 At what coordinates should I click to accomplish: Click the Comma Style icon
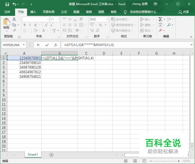click(x=105, y=25)
